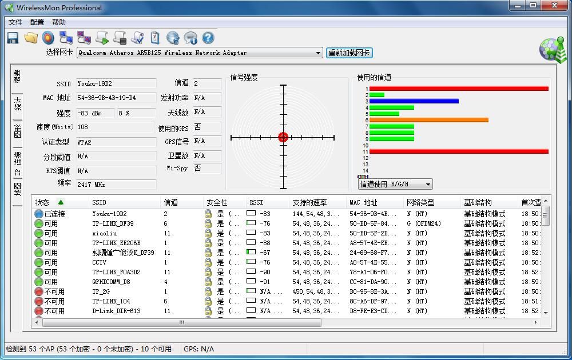Sort the list by the 状态 column header

pyautogui.click(x=61, y=202)
